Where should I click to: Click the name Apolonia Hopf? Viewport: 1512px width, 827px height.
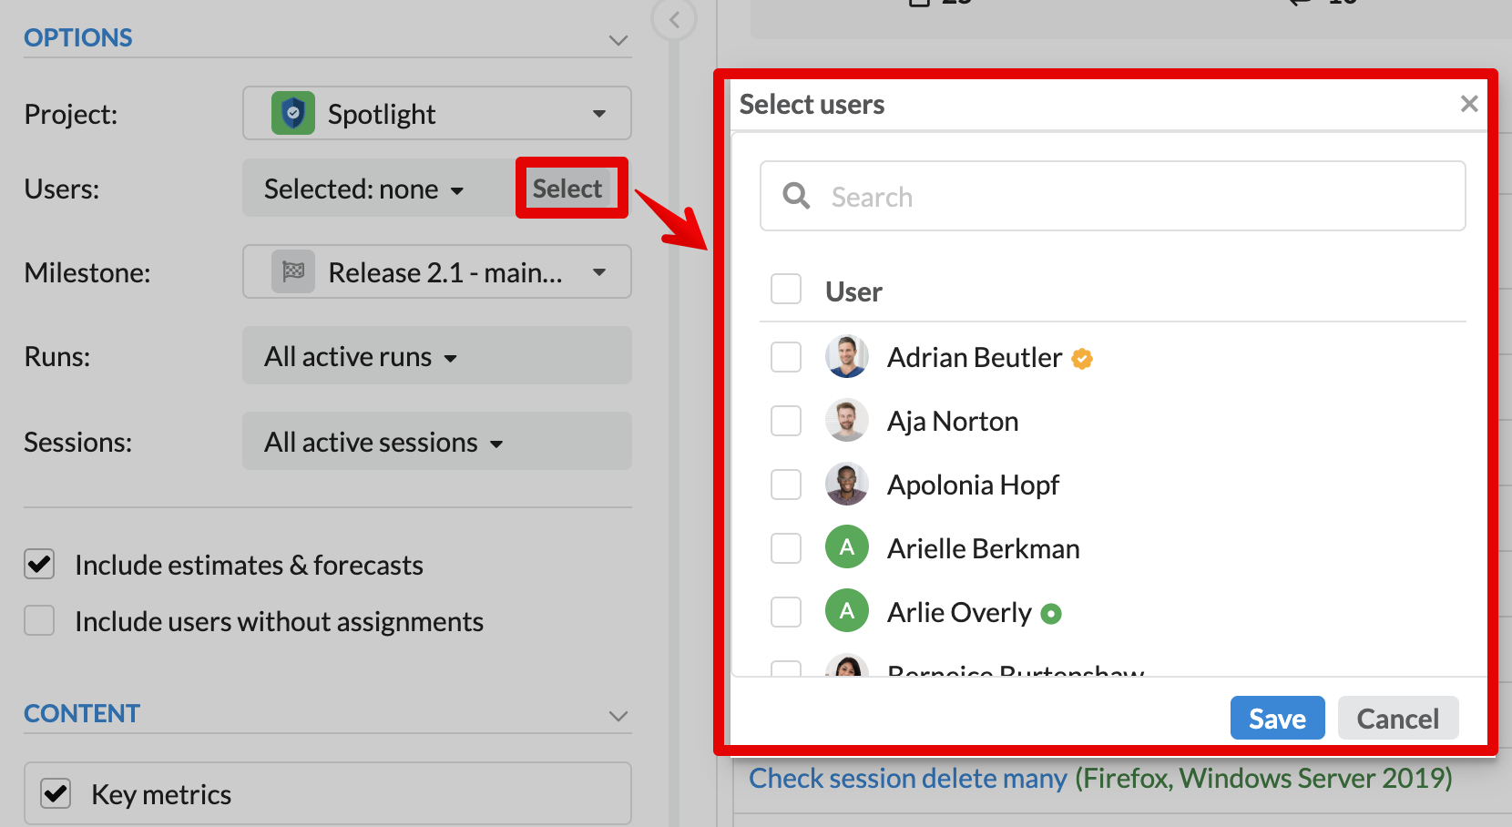pos(973,485)
